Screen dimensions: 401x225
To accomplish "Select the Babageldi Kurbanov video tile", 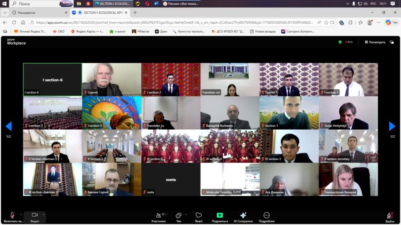I will coord(230,113).
